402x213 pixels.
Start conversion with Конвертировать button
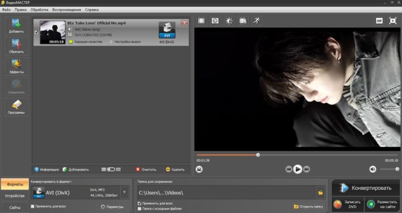click(366, 188)
